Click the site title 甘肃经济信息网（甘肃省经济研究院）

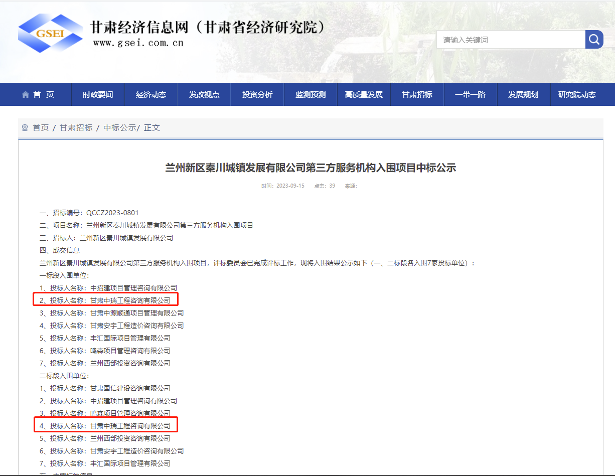(x=208, y=27)
